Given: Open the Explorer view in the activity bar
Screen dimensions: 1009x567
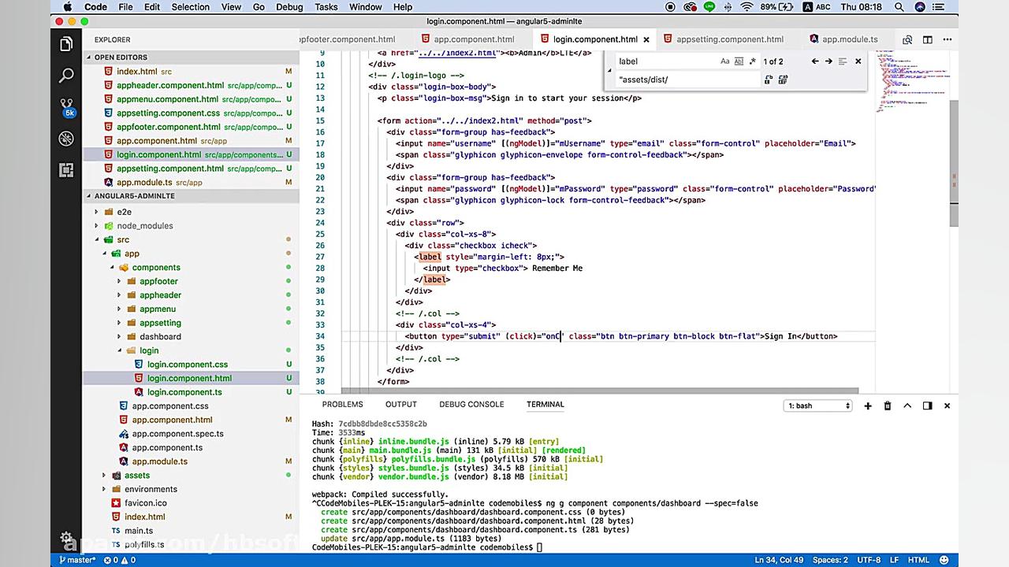Looking at the screenshot, I should tap(66, 44).
